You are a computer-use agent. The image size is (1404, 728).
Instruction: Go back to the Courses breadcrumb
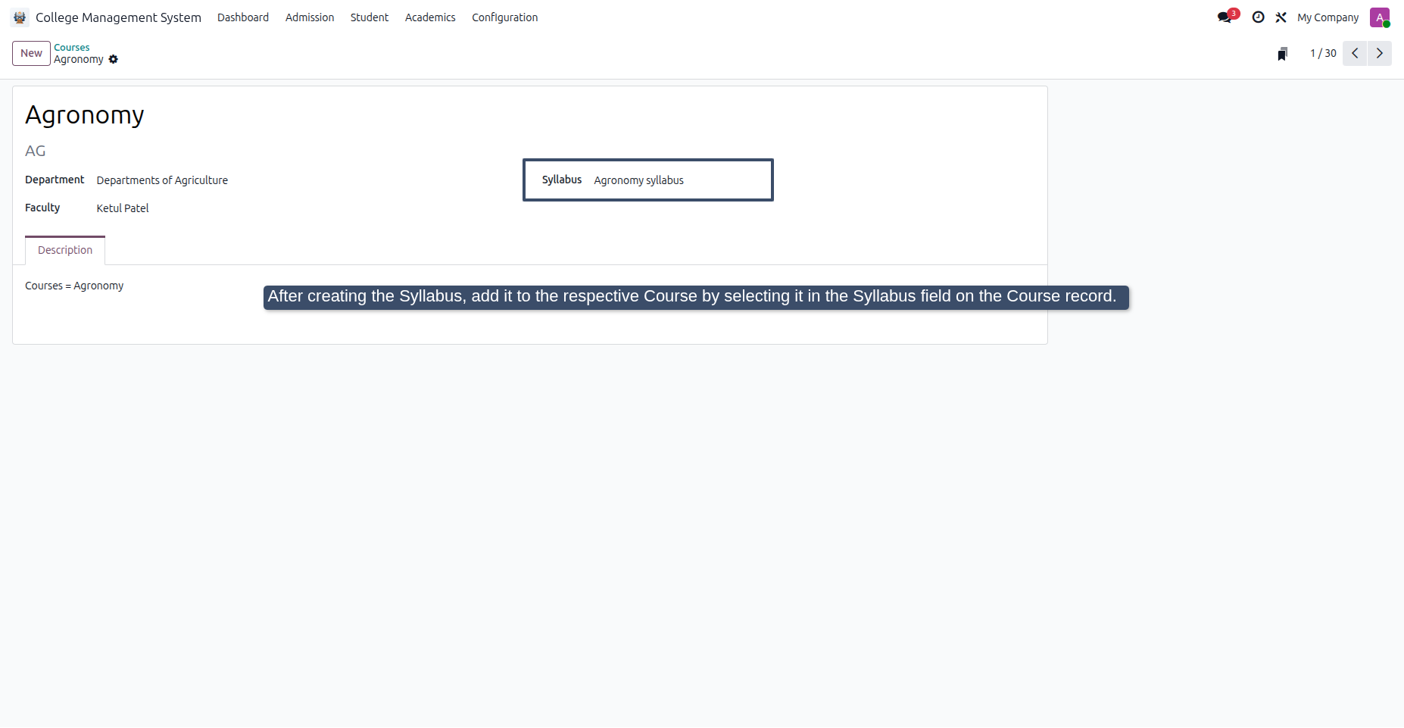[x=72, y=47]
